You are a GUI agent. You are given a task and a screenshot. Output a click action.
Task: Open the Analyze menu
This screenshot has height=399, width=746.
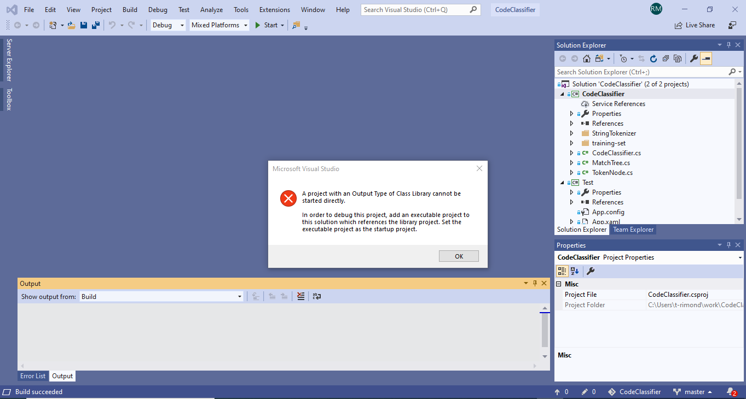pyautogui.click(x=211, y=10)
